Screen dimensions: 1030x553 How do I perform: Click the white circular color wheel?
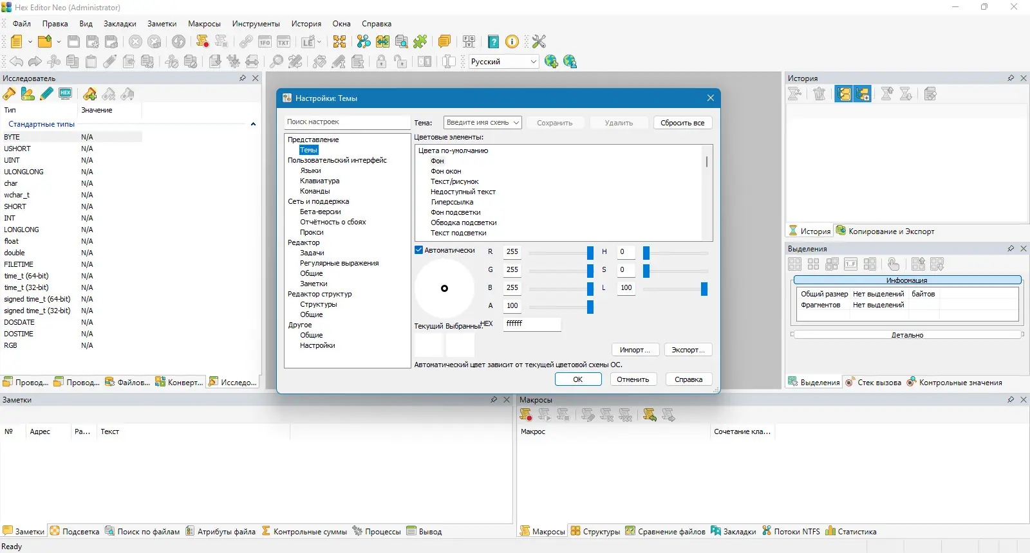(444, 288)
